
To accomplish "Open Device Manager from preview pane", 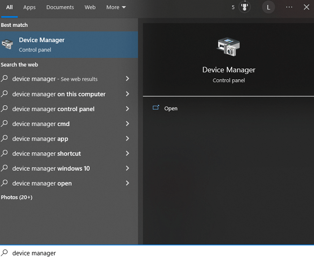I will point(171,108).
